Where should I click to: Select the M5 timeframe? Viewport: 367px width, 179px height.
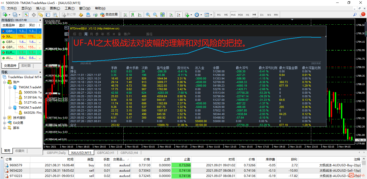(226, 15)
